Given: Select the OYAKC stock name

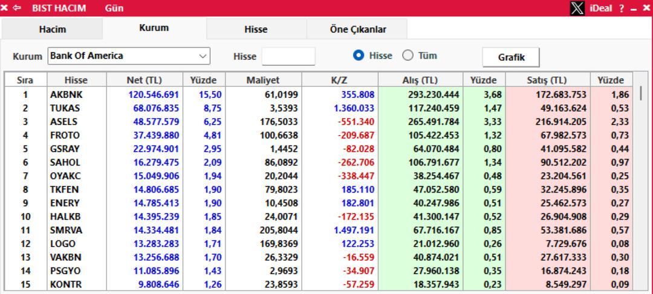Looking at the screenshot, I should [65, 176].
